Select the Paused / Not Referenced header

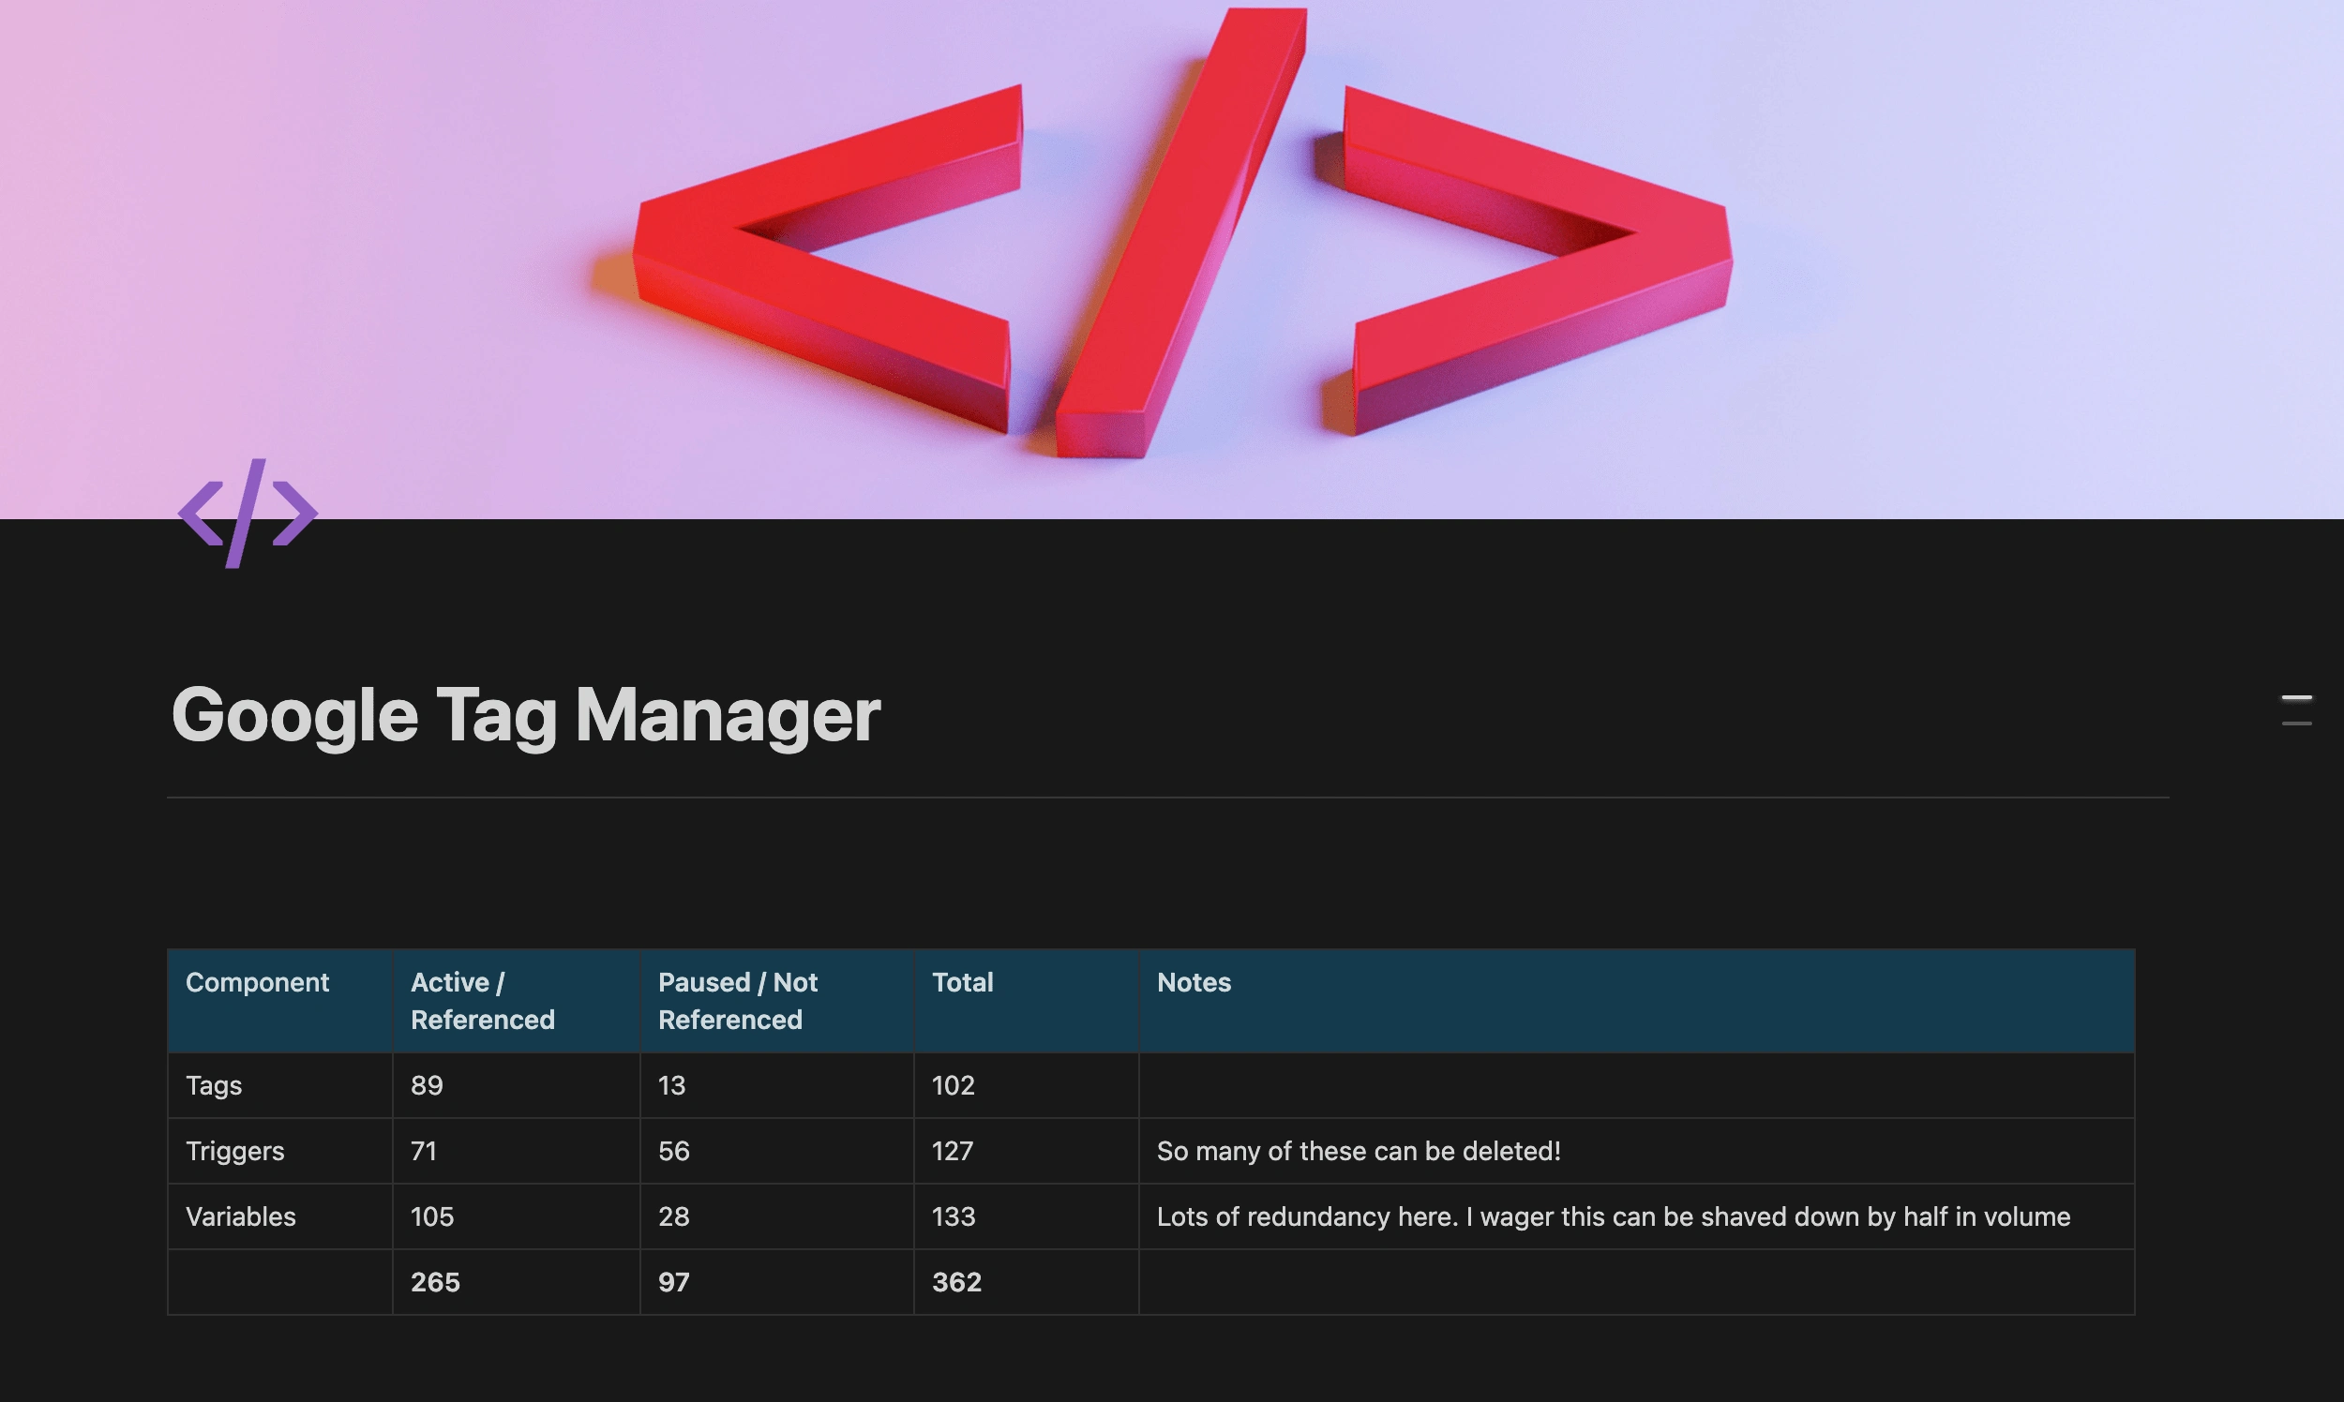click(x=777, y=1001)
